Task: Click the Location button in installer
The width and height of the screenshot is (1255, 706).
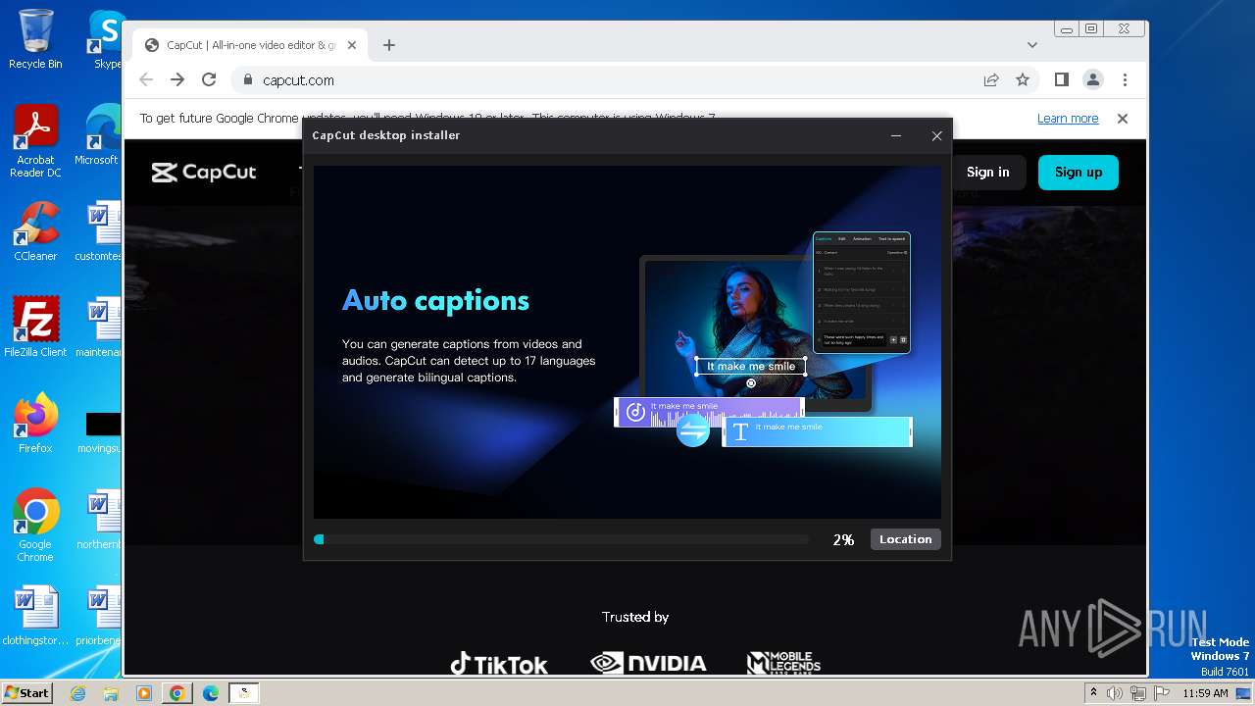Action: click(x=905, y=539)
